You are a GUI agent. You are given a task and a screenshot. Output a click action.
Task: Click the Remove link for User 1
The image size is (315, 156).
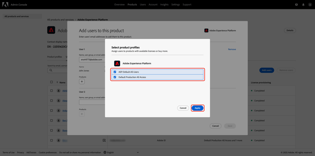tap(232, 49)
